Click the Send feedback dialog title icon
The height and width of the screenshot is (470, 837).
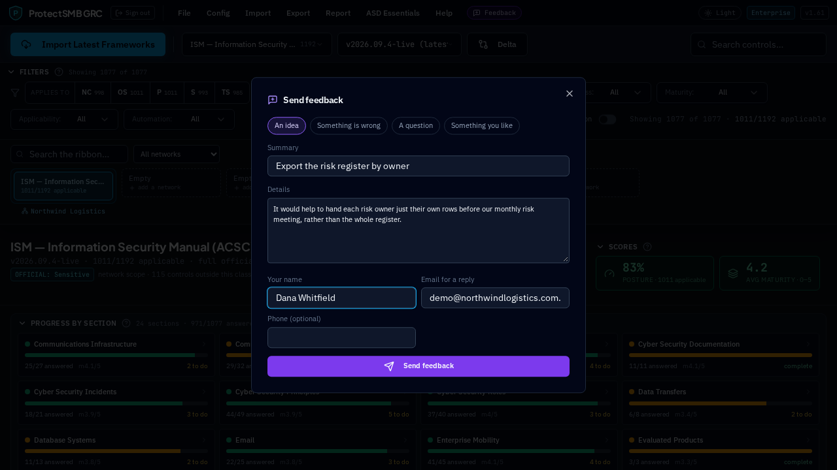(273, 100)
